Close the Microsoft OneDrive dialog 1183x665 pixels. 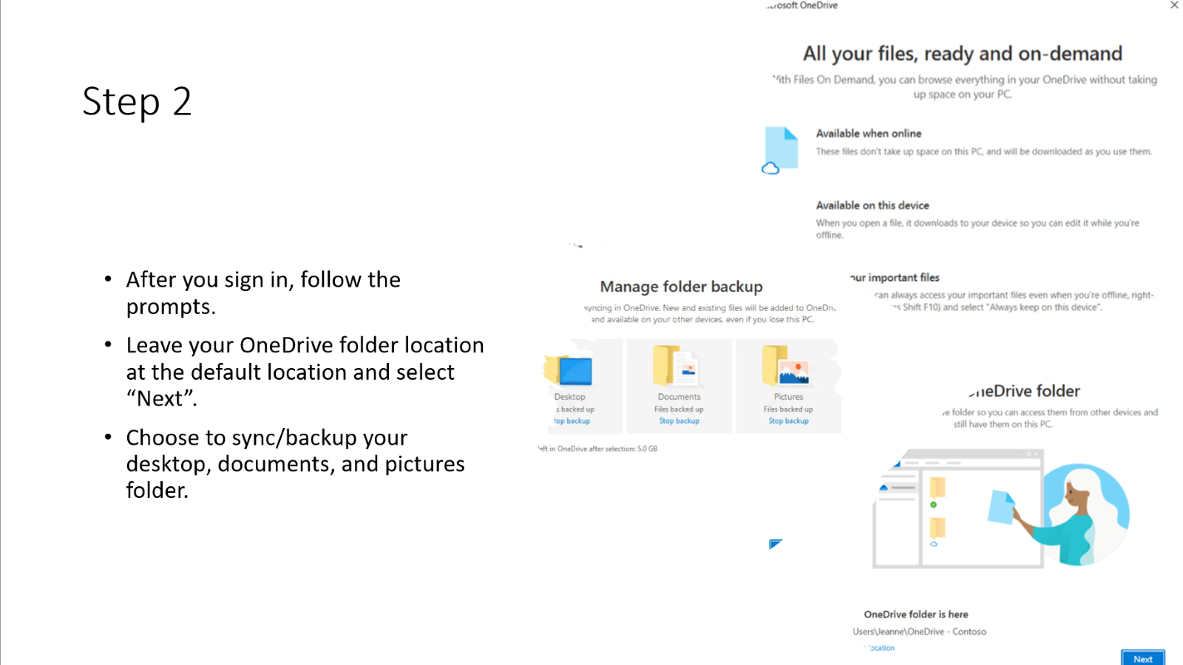[x=1174, y=5]
